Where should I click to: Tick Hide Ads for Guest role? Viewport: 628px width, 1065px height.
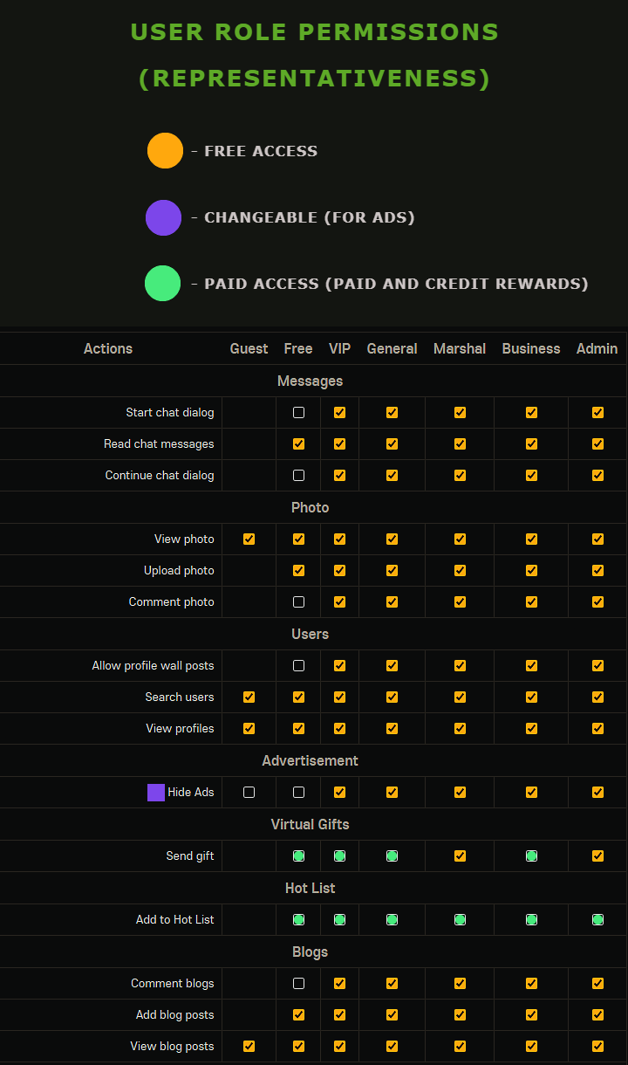coord(249,793)
